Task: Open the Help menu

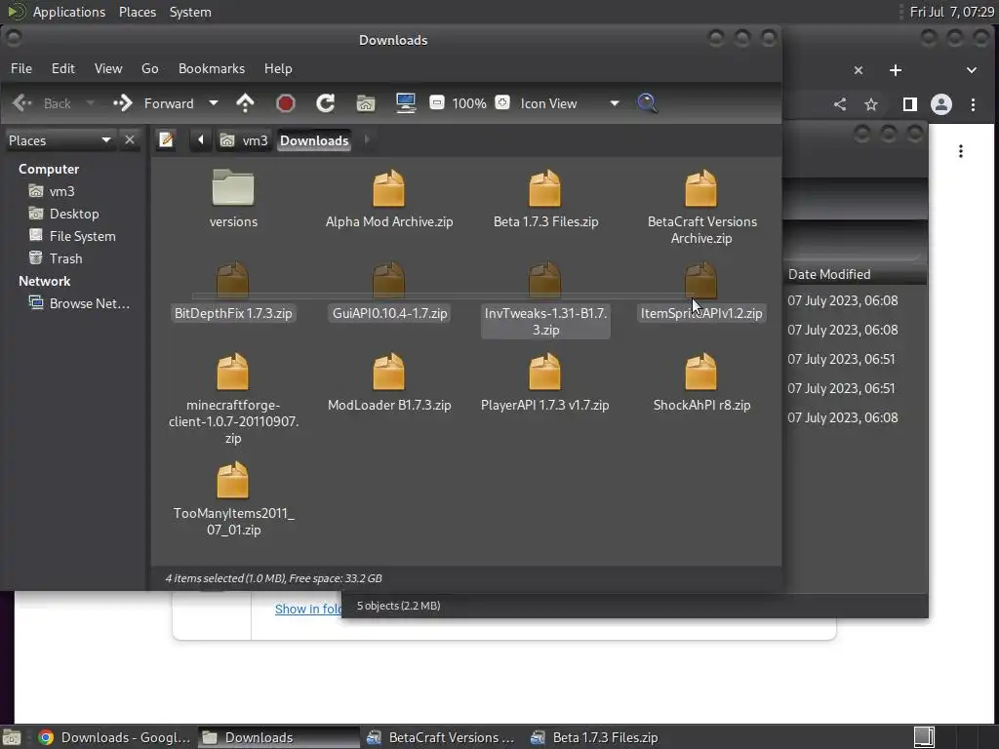Action: [278, 68]
